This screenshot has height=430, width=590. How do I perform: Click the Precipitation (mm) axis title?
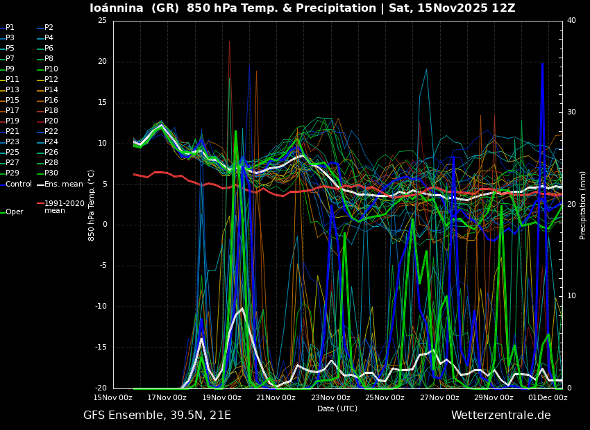tap(583, 205)
